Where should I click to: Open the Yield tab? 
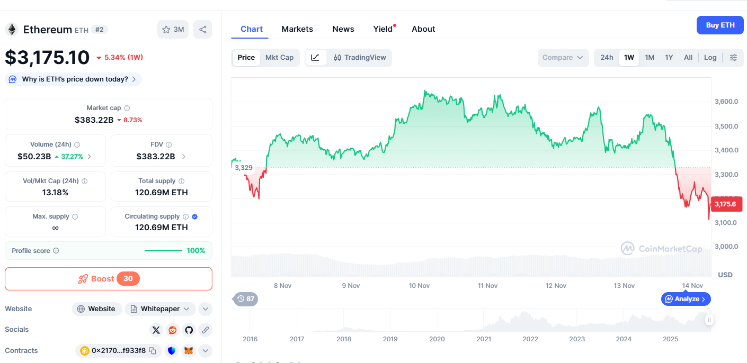383,29
